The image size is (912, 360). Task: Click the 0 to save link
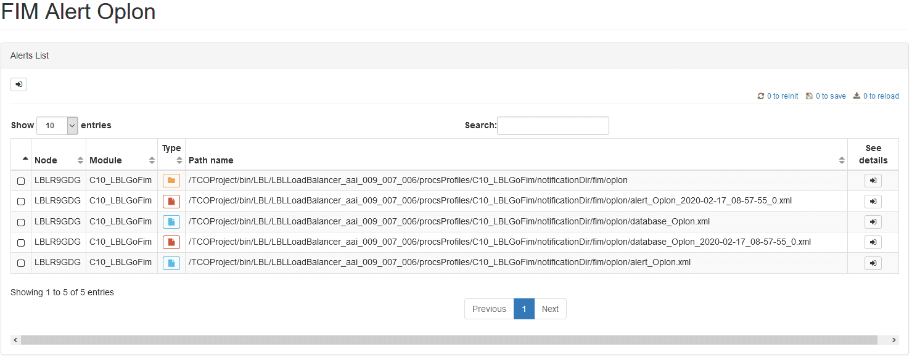pyautogui.click(x=826, y=96)
